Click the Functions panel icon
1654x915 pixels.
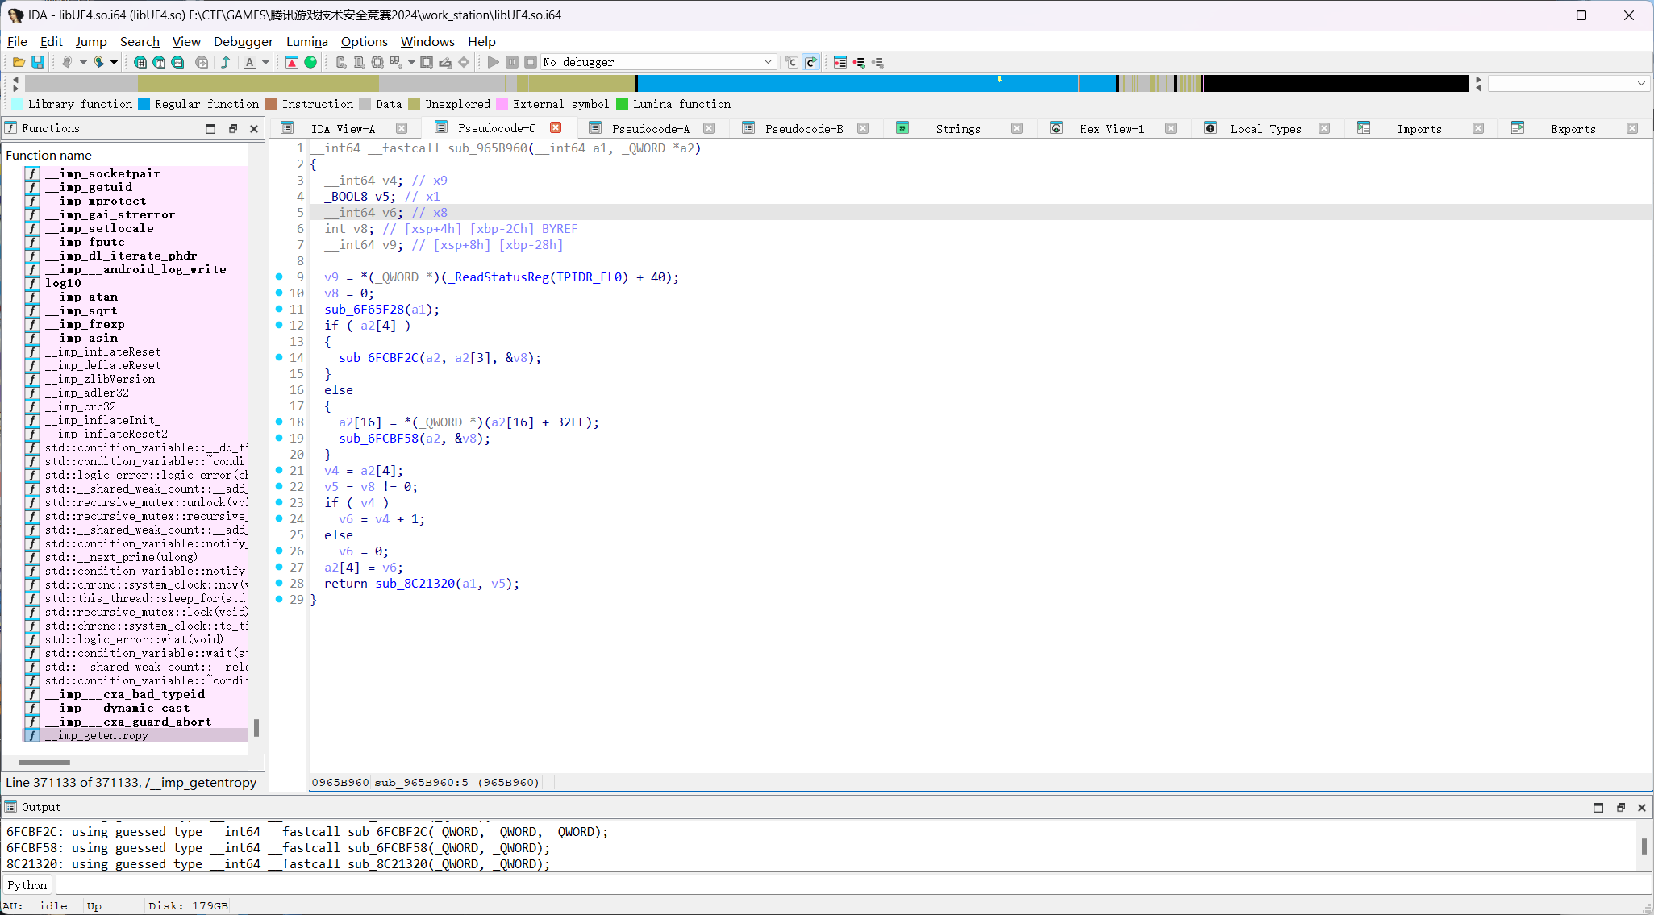[x=10, y=128]
